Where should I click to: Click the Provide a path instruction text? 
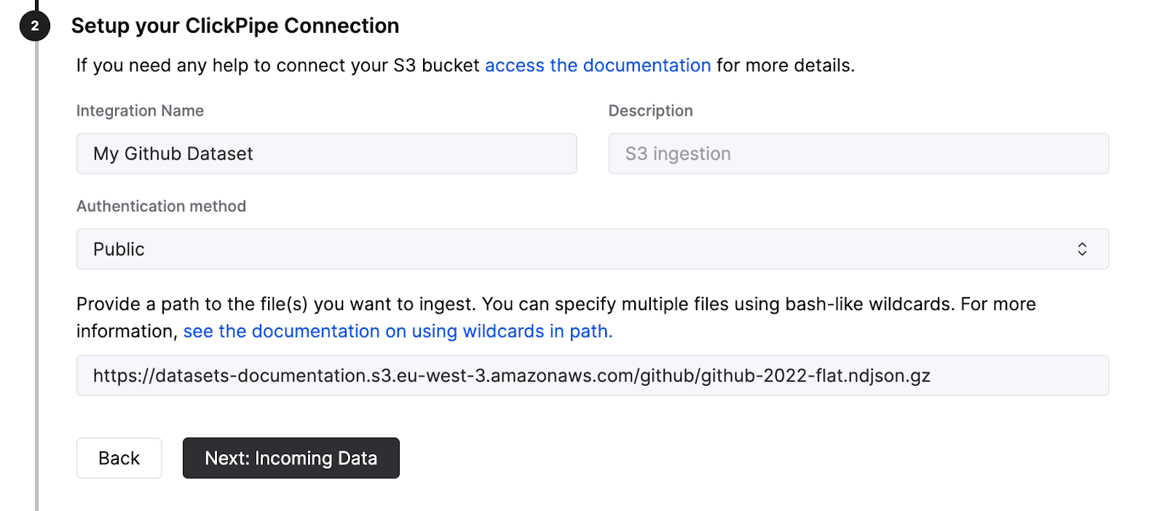(437, 304)
